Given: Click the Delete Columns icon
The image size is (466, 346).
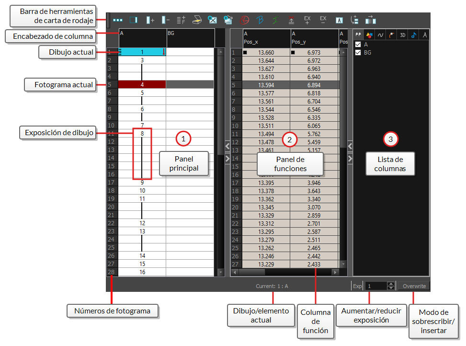Looking at the screenshot, I should (x=166, y=20).
